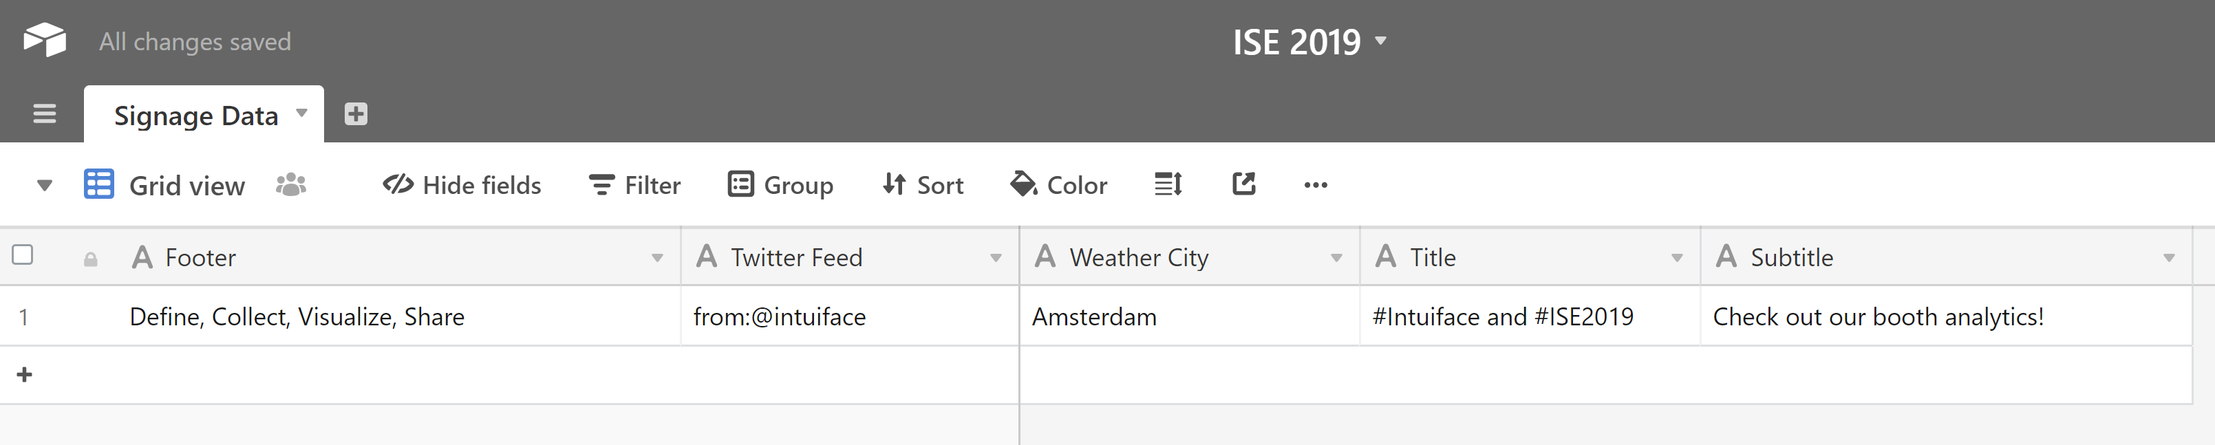Click the Airtable logo icon

pos(45,39)
